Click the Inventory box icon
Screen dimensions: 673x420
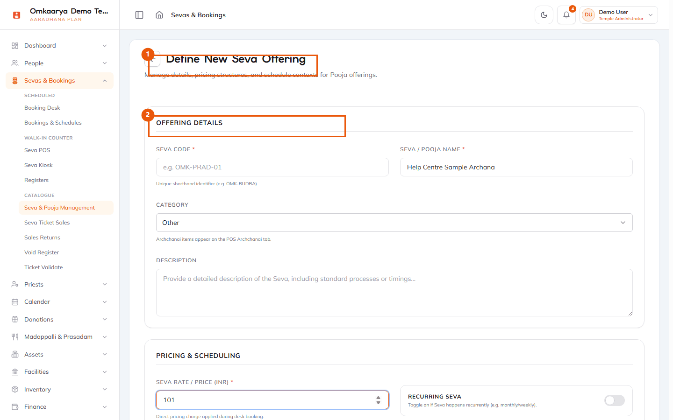[15, 389]
